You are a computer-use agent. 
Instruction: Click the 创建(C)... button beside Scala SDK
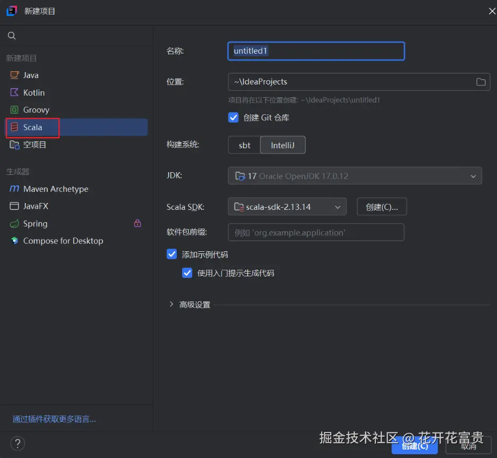point(382,207)
